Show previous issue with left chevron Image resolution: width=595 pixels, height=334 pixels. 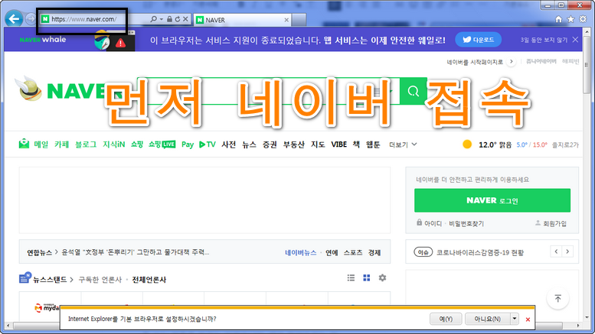point(556,251)
